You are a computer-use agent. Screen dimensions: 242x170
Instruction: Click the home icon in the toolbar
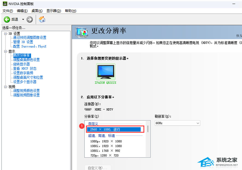coord(42,19)
